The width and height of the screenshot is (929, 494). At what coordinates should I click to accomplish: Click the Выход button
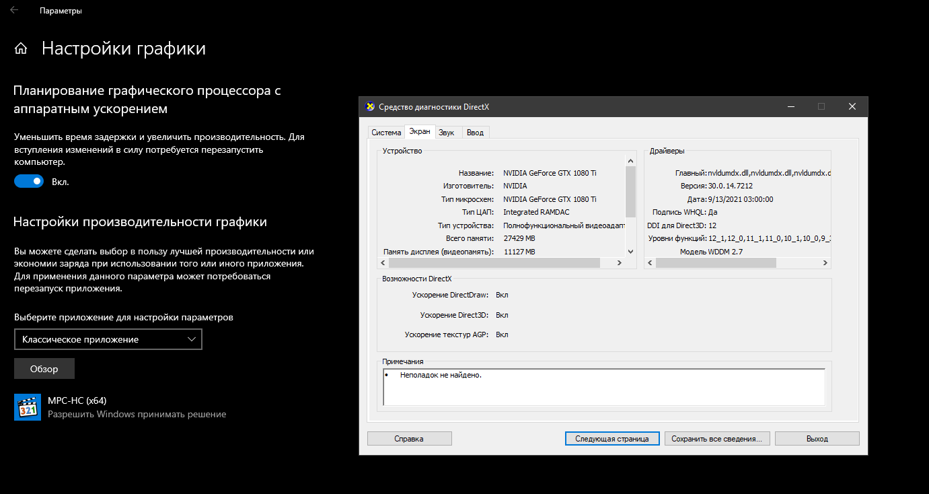click(817, 439)
